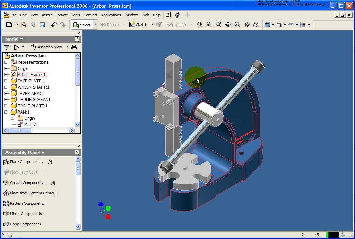Click the Find binoculars icon in Model panel

(74, 47)
